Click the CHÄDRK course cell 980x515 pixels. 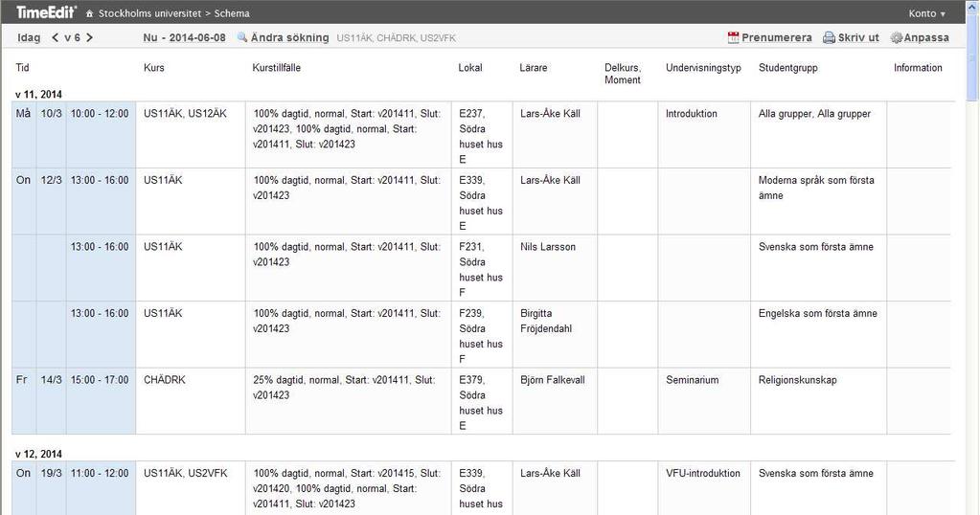(165, 379)
